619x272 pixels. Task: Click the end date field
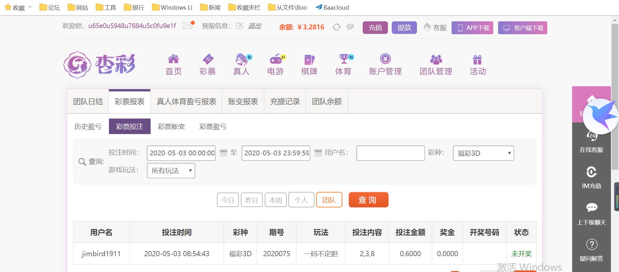click(x=276, y=153)
